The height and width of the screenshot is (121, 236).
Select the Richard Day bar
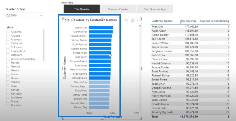(99, 108)
